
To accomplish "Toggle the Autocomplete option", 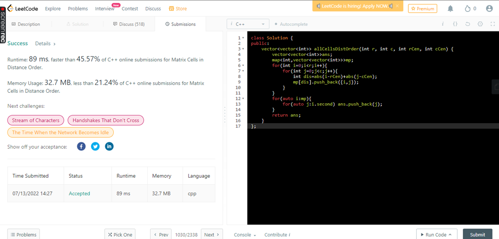I will [291, 24].
